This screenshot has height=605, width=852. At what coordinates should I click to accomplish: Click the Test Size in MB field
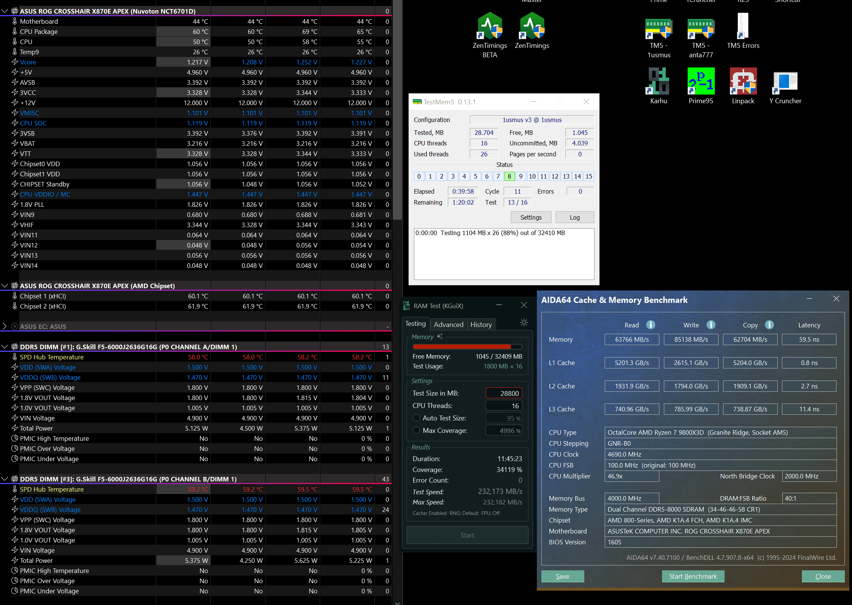pyautogui.click(x=504, y=393)
